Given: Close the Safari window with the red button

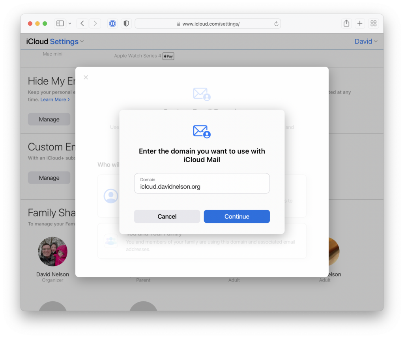Looking at the screenshot, I should point(30,23).
